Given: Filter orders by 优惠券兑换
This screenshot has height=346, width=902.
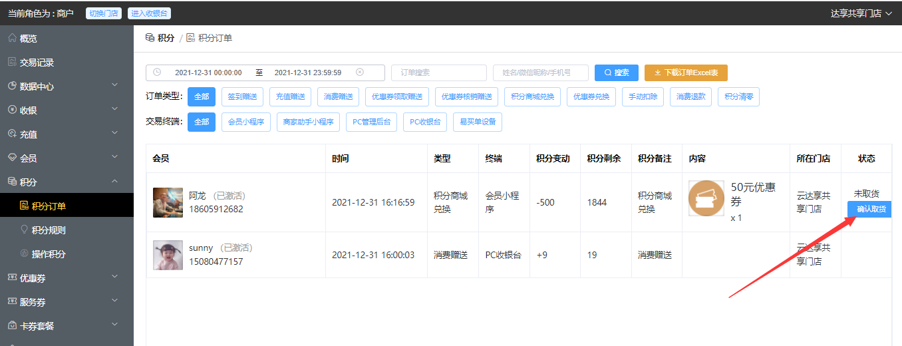Looking at the screenshot, I should [x=591, y=96].
